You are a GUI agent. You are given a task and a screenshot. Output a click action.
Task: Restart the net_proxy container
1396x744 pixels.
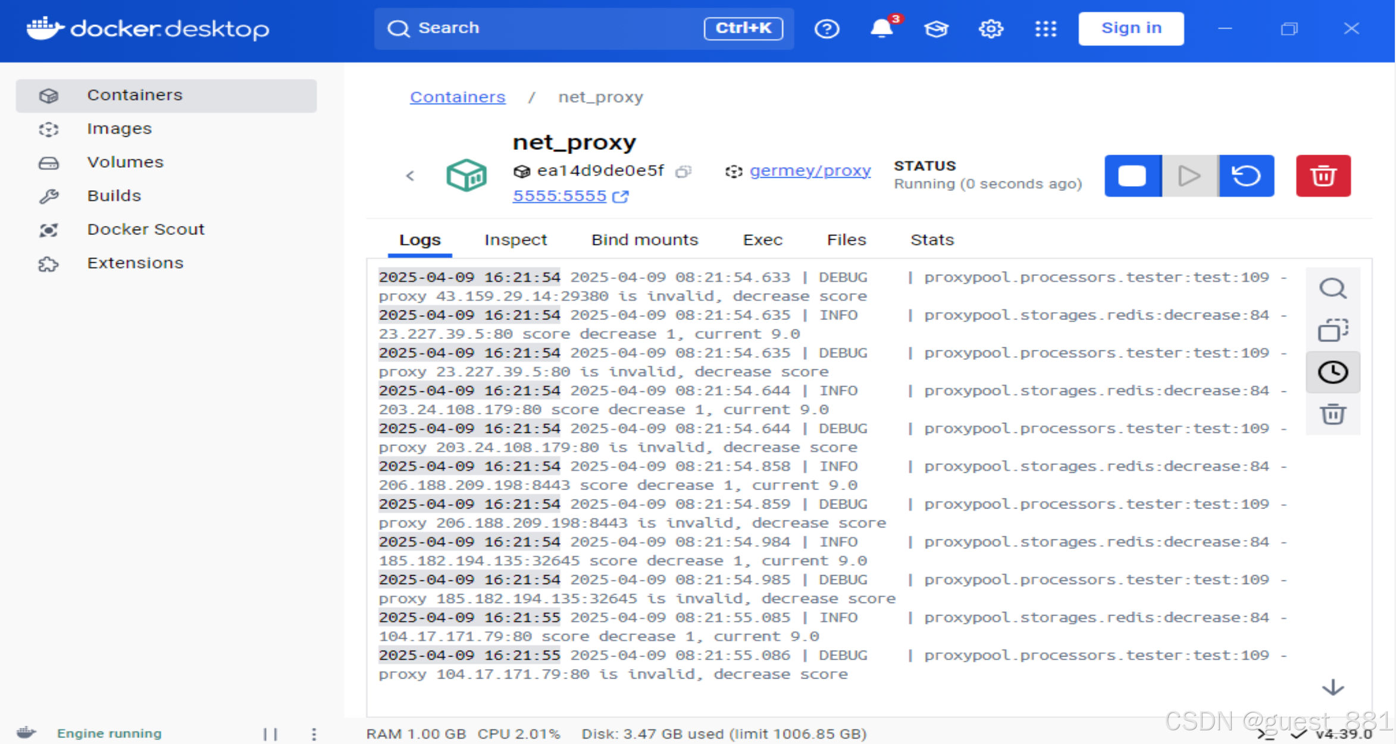(x=1246, y=176)
